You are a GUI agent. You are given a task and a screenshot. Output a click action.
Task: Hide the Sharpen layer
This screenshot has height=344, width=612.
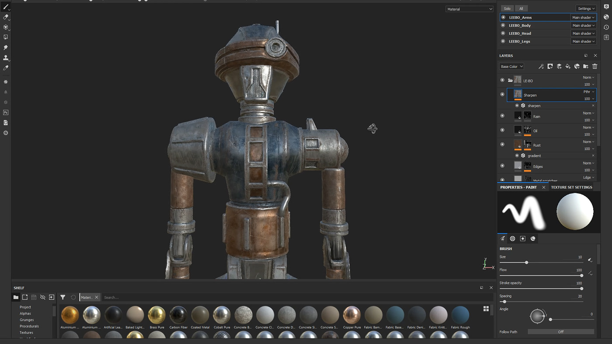point(502,94)
